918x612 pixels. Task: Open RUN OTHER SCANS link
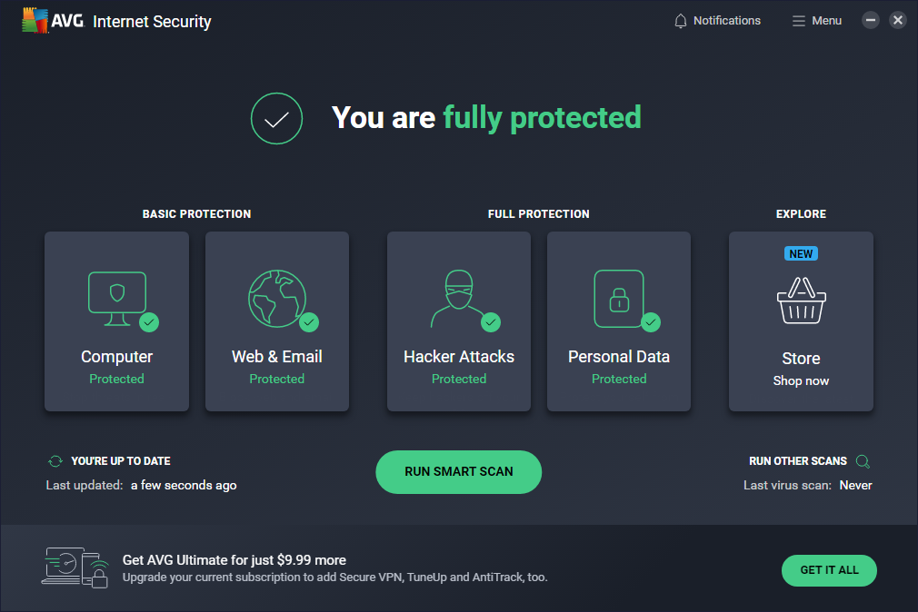point(797,461)
